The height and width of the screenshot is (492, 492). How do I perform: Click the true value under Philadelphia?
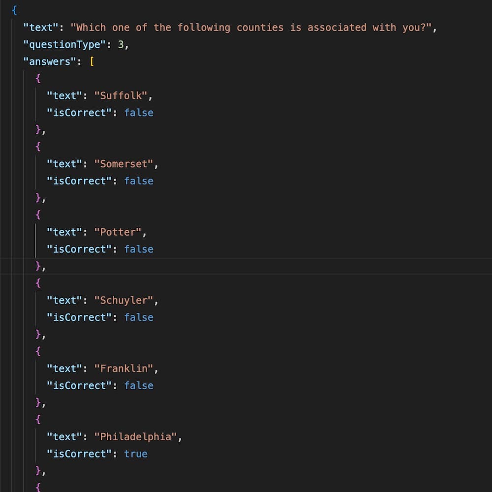coord(136,454)
